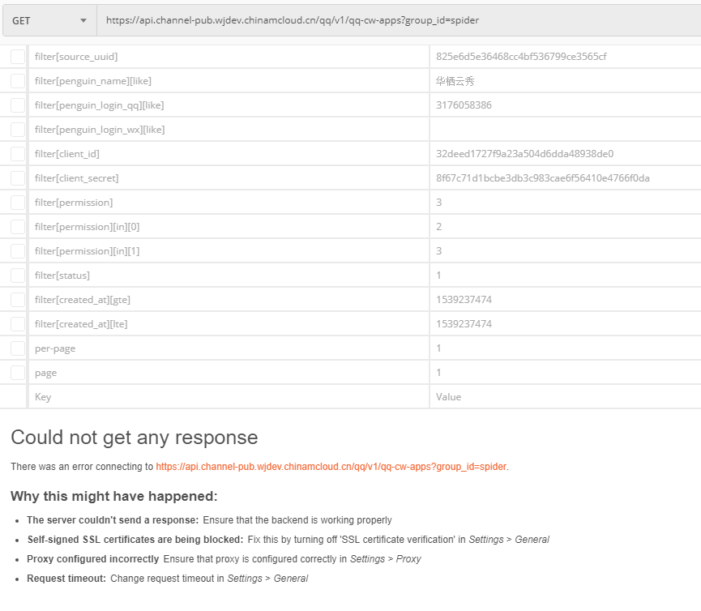Check the filter[permission][in][0] checkbox
Viewport: 701px width, 611px height.
[x=18, y=227]
